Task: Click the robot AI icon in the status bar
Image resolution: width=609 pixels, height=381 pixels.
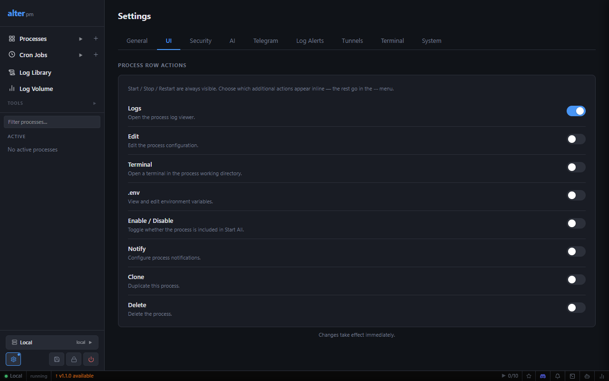Action: 587,376
